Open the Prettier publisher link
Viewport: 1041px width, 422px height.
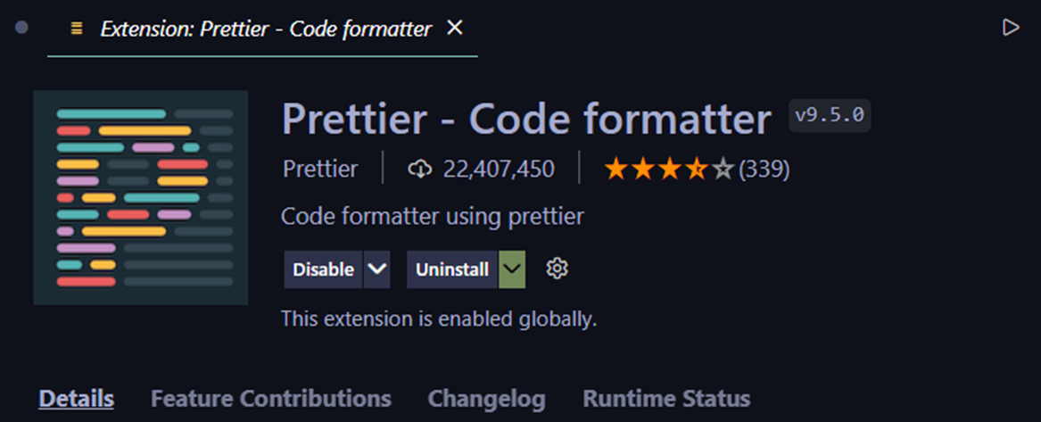[x=320, y=169]
